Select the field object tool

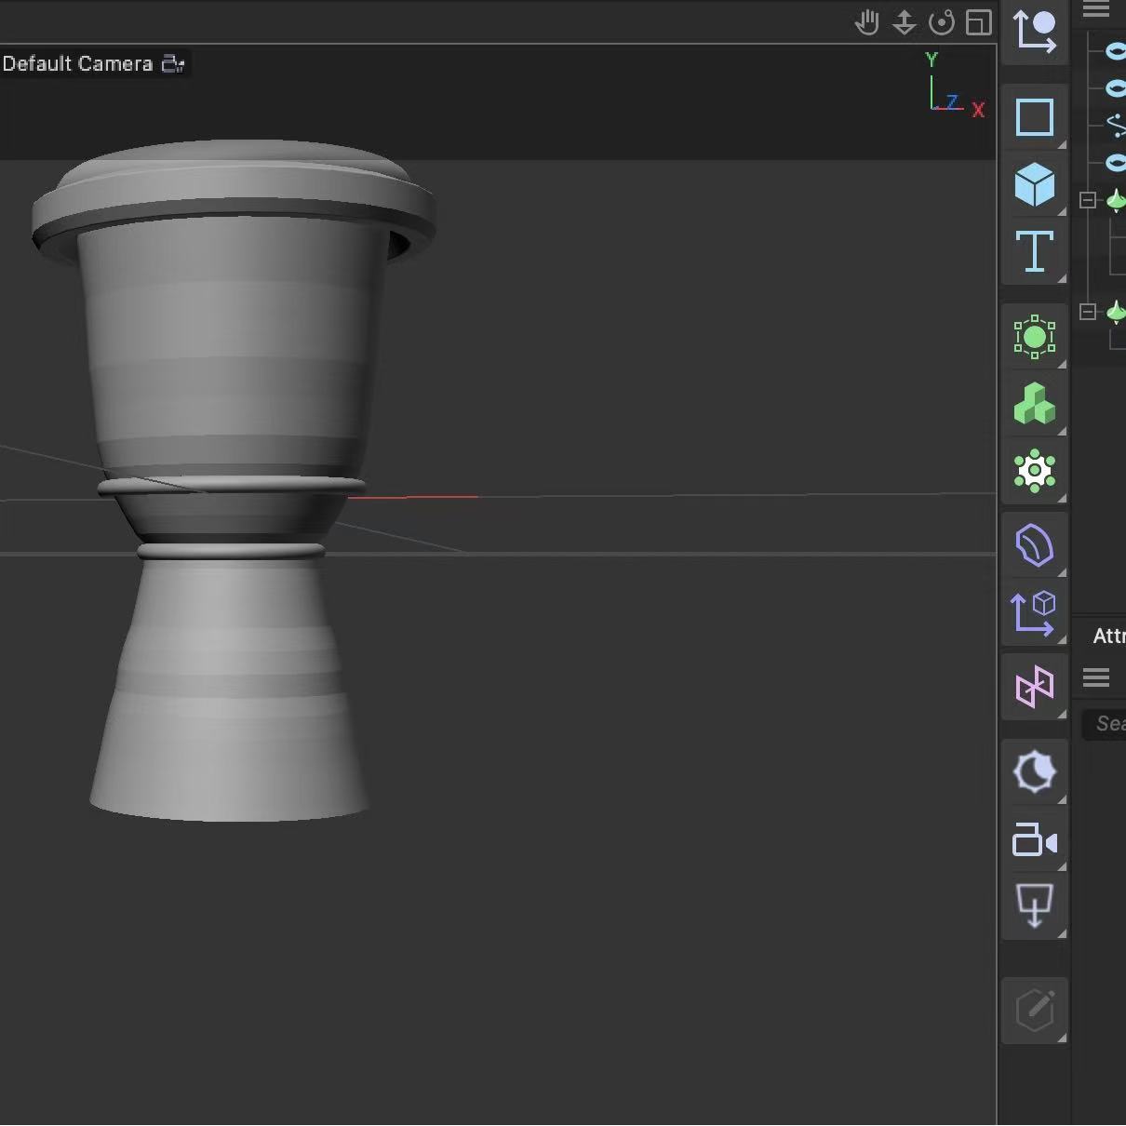(x=1035, y=338)
